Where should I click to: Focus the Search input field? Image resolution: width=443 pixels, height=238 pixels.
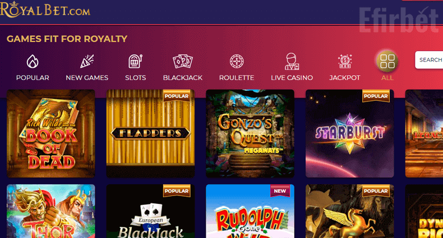tap(429, 60)
